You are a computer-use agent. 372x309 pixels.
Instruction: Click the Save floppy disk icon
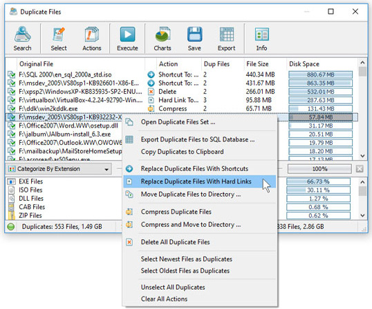click(x=194, y=39)
